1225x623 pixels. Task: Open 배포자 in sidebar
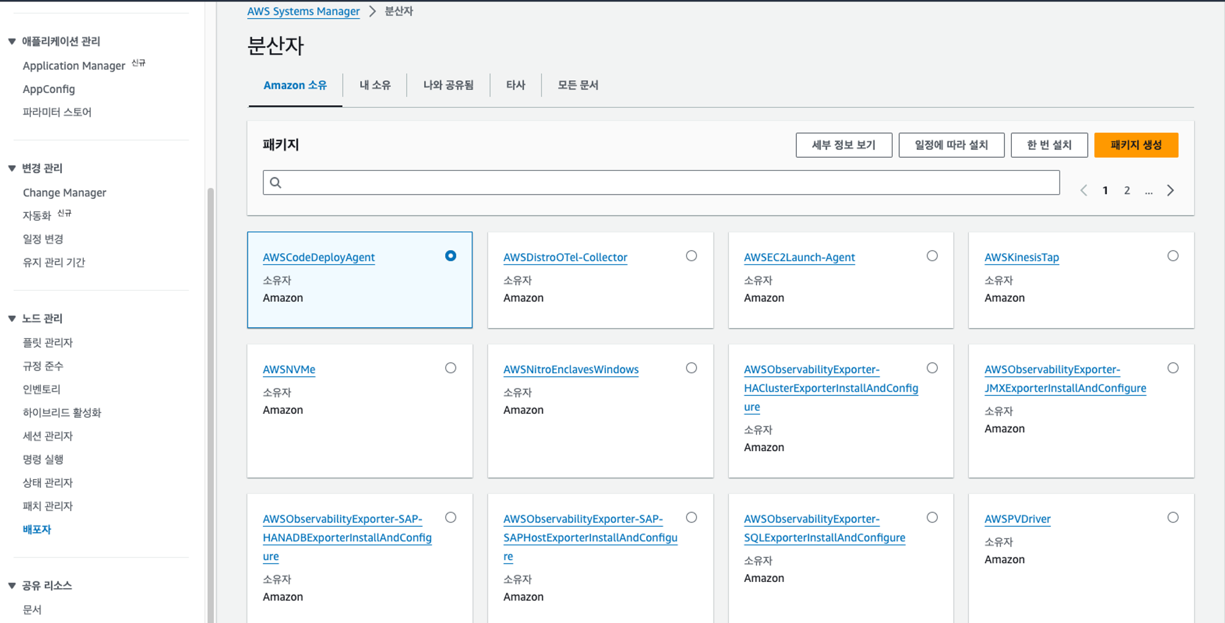[37, 529]
